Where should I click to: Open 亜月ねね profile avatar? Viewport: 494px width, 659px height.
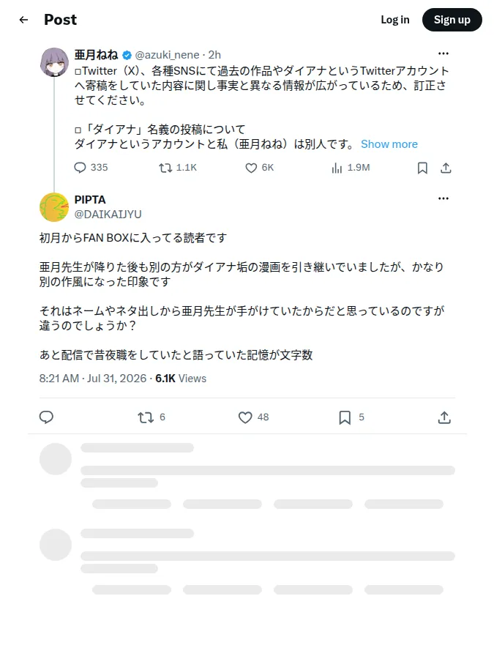(x=54, y=62)
